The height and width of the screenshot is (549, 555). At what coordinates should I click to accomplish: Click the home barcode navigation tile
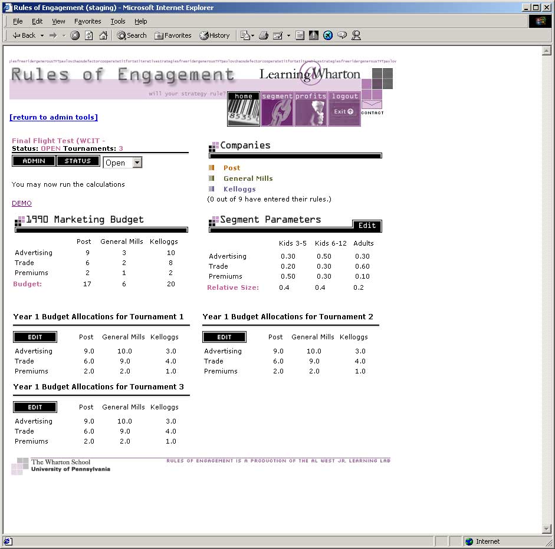point(244,109)
